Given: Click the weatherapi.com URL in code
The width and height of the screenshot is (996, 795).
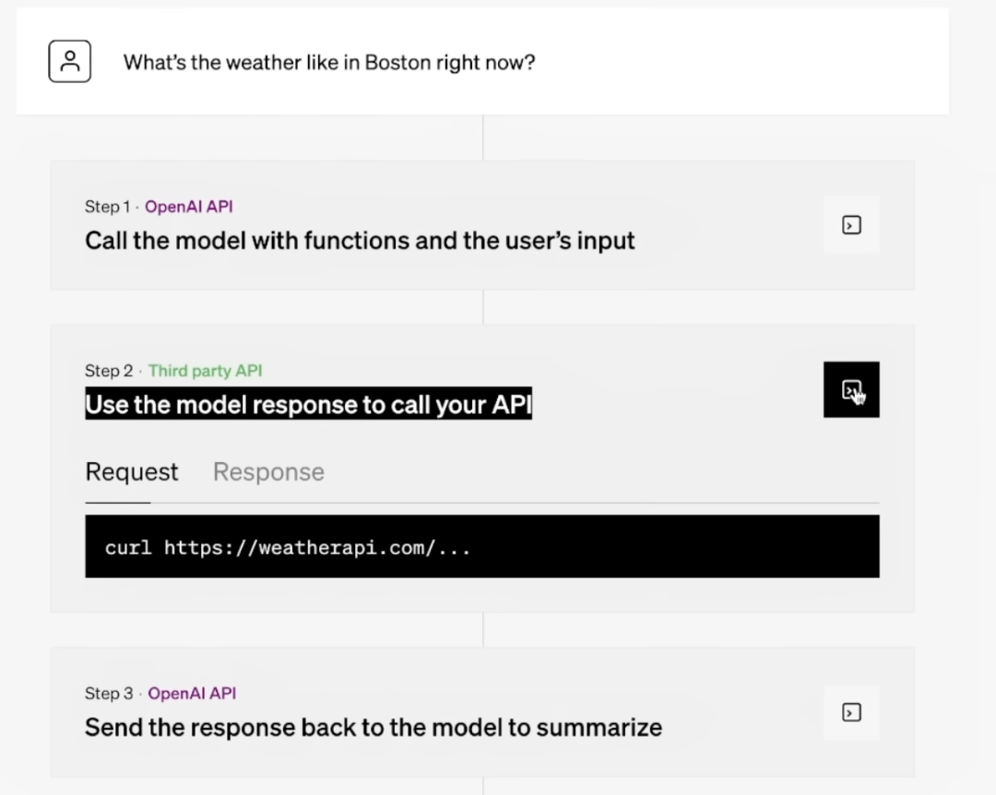Looking at the screenshot, I should point(317,548).
